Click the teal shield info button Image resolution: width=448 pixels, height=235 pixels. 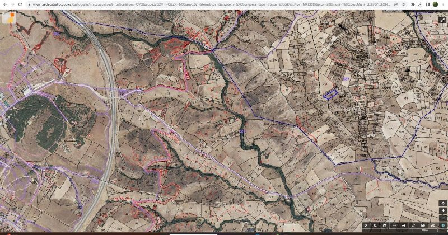443,225
